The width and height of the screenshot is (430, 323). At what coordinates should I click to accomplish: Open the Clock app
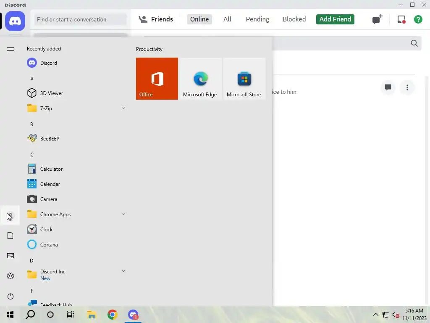(x=76, y=229)
